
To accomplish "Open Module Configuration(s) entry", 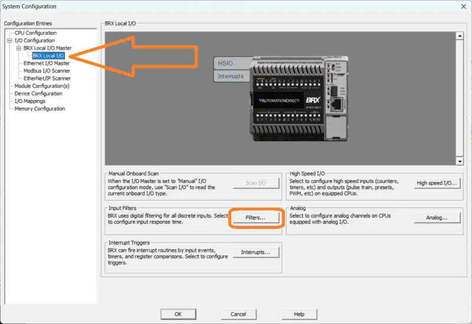I will tap(42, 86).
